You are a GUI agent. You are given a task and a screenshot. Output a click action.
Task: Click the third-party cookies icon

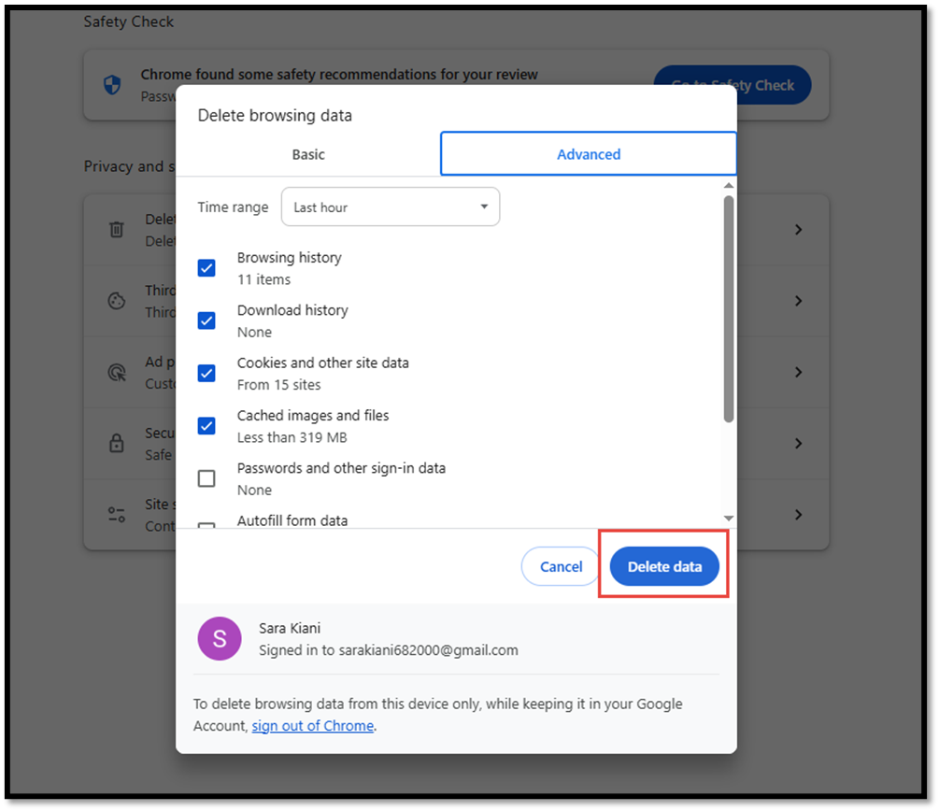pos(117,301)
